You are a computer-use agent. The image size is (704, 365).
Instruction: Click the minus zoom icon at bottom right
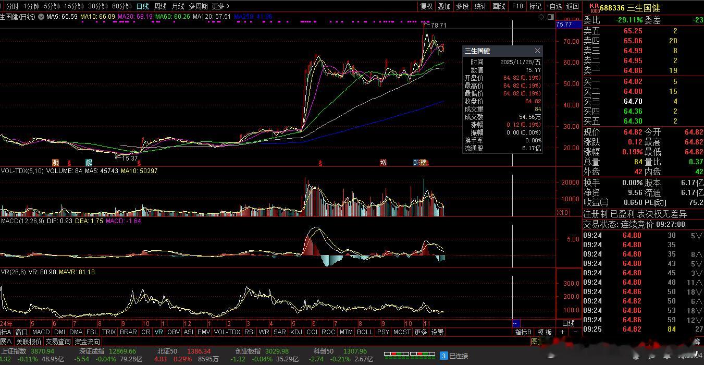click(x=575, y=332)
